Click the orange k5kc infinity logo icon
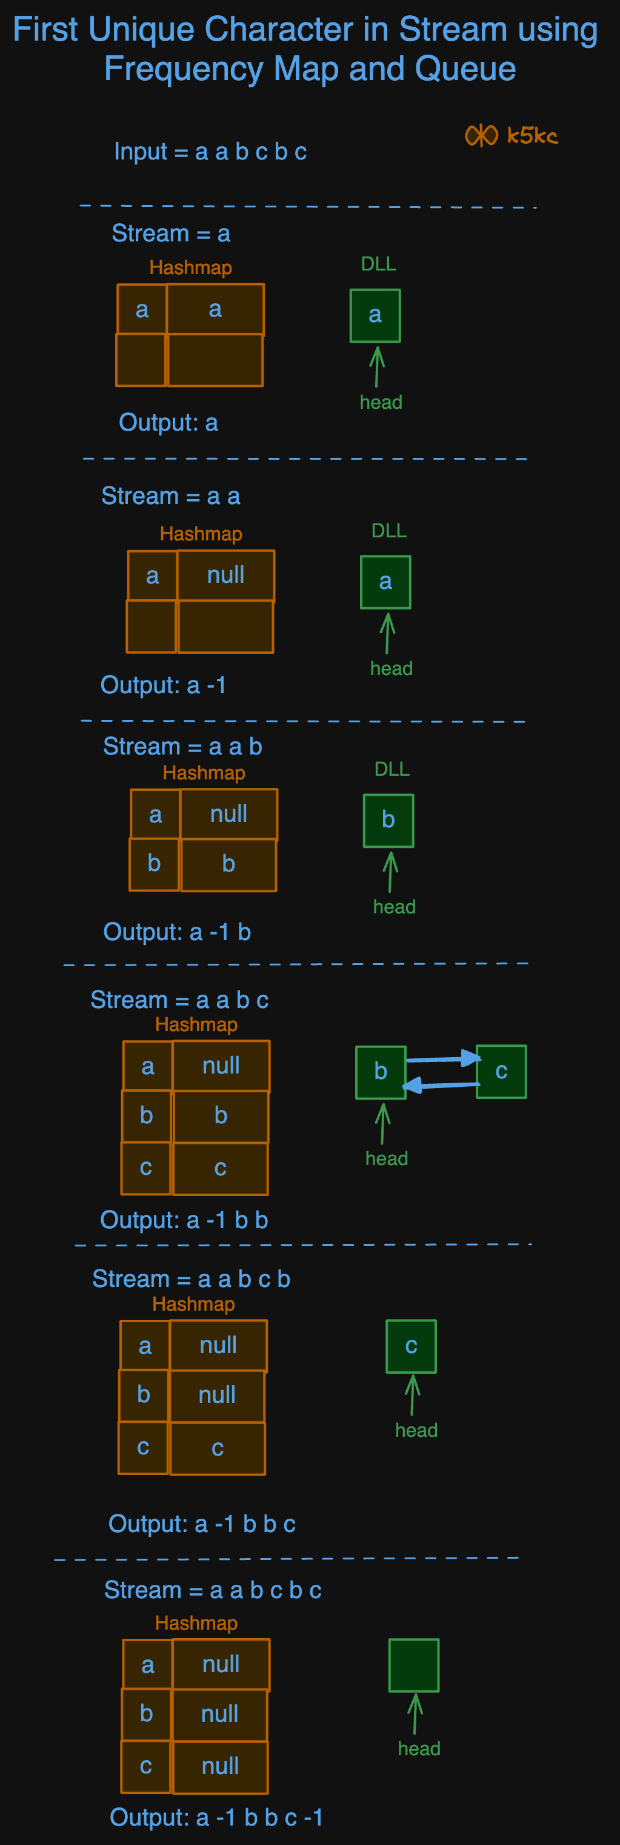 point(481,135)
